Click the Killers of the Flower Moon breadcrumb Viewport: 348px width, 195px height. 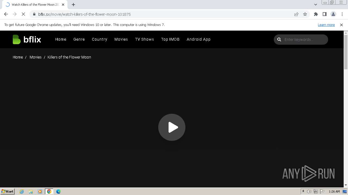tap(69, 57)
